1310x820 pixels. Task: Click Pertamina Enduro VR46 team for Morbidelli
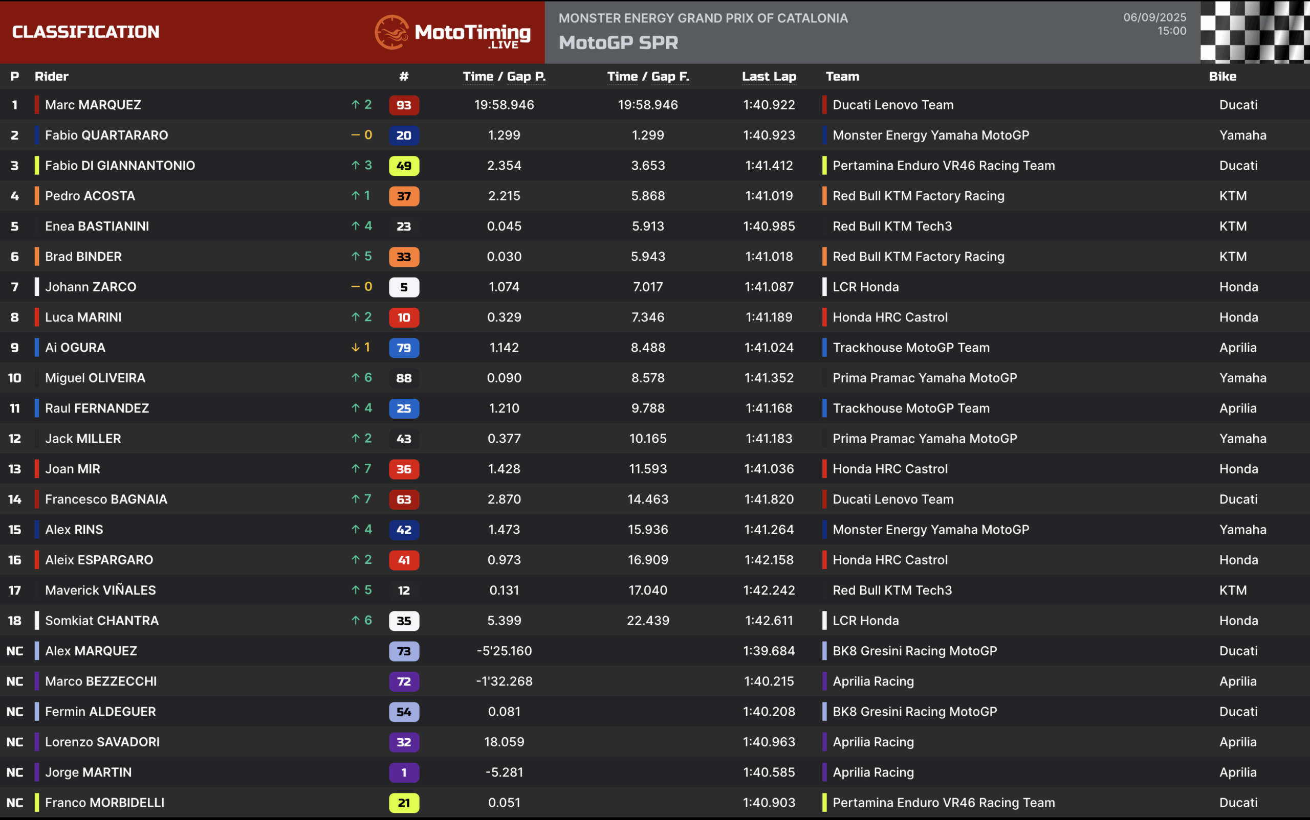click(944, 803)
